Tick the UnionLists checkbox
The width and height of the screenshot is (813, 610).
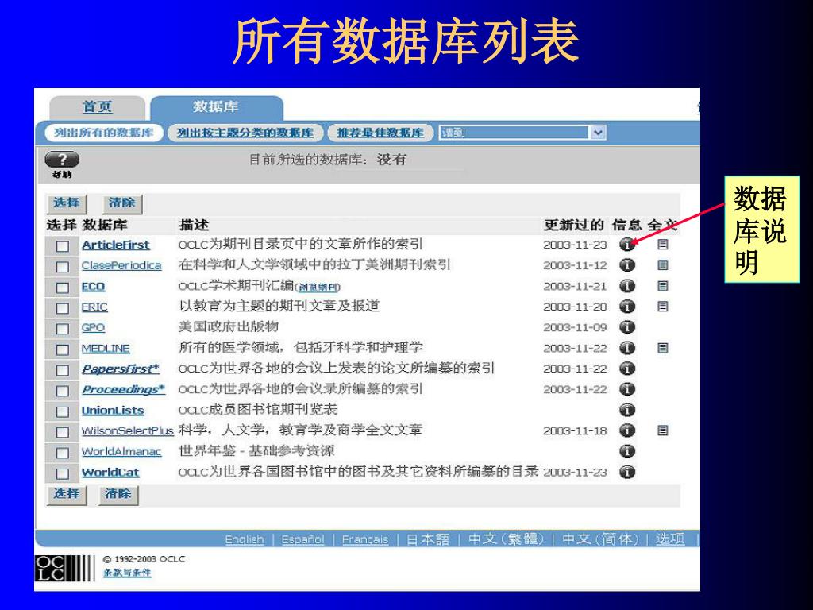pos(62,411)
